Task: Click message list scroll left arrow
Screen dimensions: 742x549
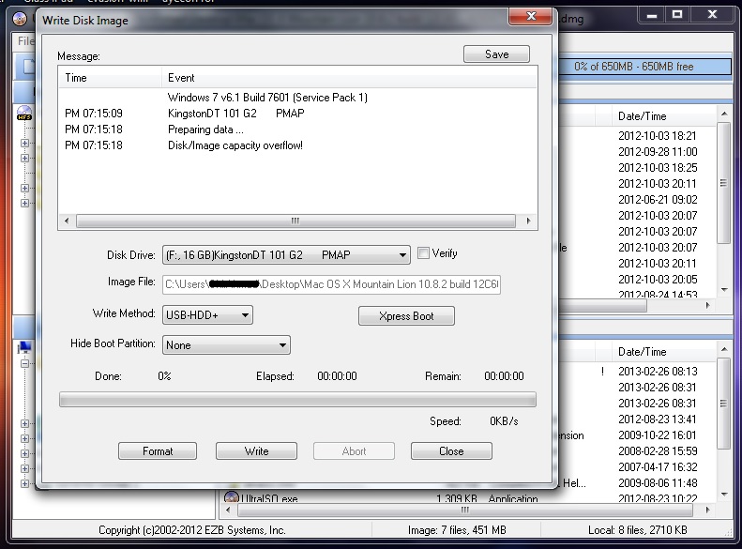Action: pyautogui.click(x=67, y=221)
